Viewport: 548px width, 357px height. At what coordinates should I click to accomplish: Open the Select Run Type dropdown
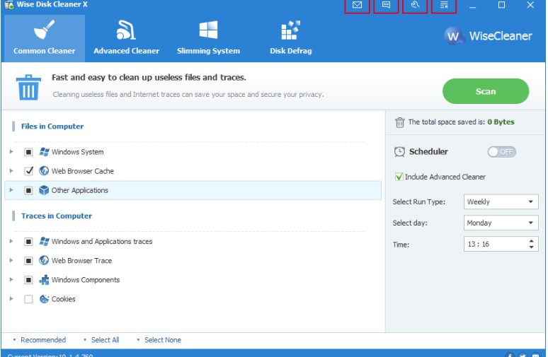pos(501,201)
